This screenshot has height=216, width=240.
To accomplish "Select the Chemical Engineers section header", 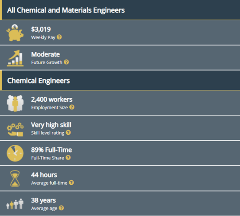I will (120, 80).
